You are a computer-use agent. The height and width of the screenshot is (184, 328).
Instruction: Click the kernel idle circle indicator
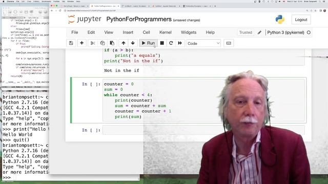pos(309,33)
